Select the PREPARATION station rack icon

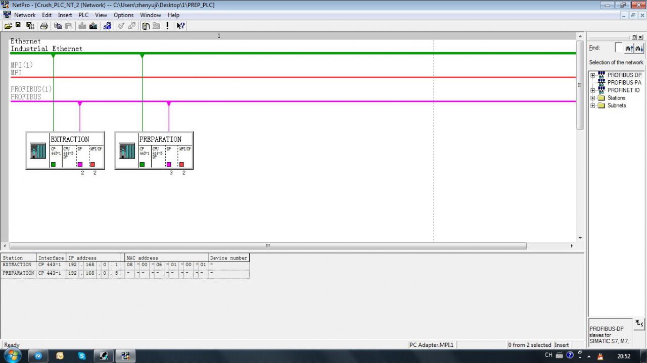(x=126, y=151)
